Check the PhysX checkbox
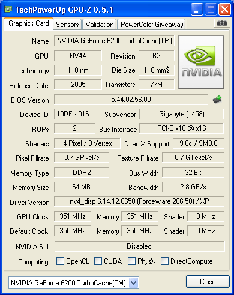Image resolution: width=234 pixels, height=295 pixels. [x=131, y=261]
